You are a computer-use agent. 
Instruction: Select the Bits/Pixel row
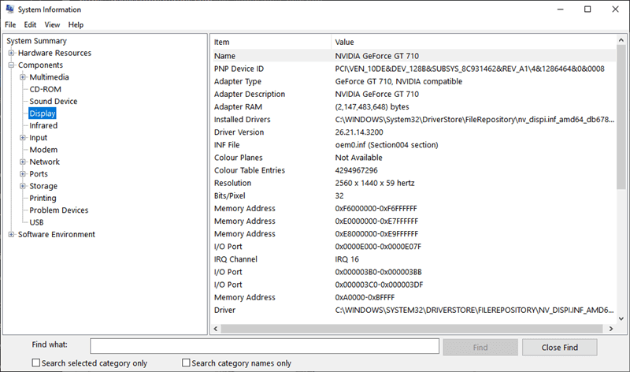413,196
